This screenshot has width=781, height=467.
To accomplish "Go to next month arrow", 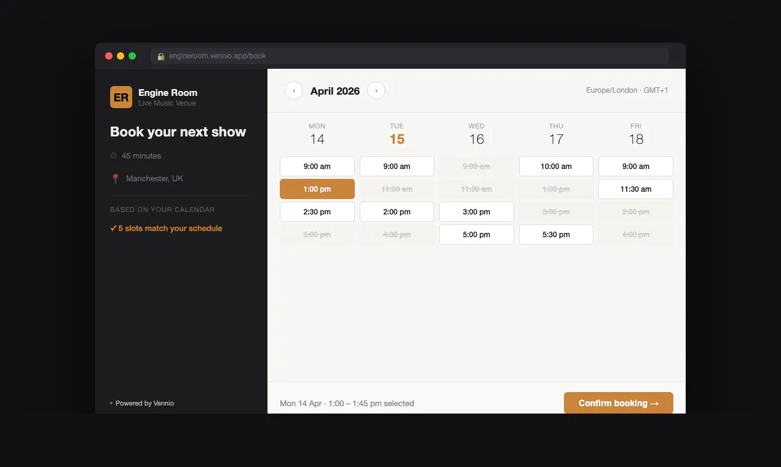I will (376, 90).
